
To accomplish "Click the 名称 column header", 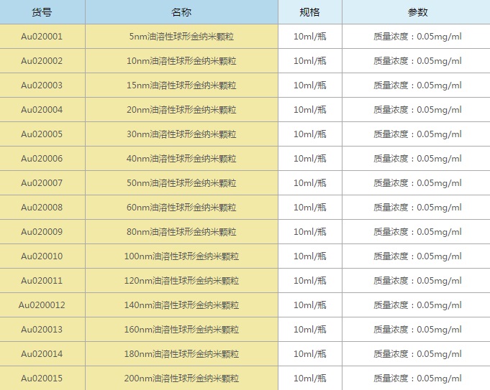I will [181, 12].
